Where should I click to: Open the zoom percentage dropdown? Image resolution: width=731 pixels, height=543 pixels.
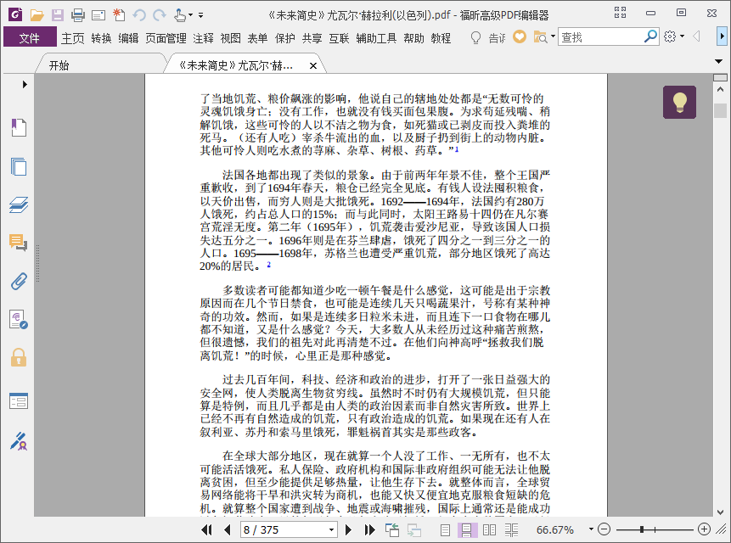(591, 529)
